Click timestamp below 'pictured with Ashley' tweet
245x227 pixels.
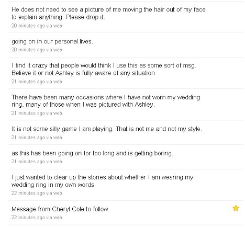pos(28,113)
